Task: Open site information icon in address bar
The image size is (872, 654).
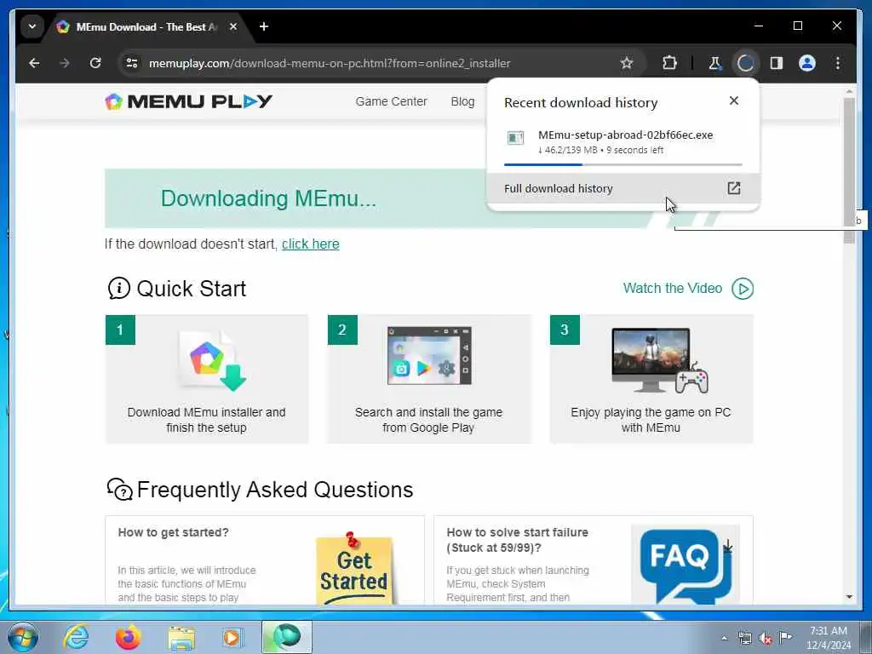Action: click(x=132, y=63)
